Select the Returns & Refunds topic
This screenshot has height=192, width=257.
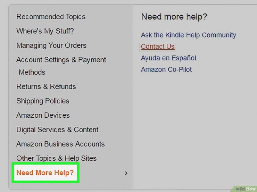coord(46,86)
